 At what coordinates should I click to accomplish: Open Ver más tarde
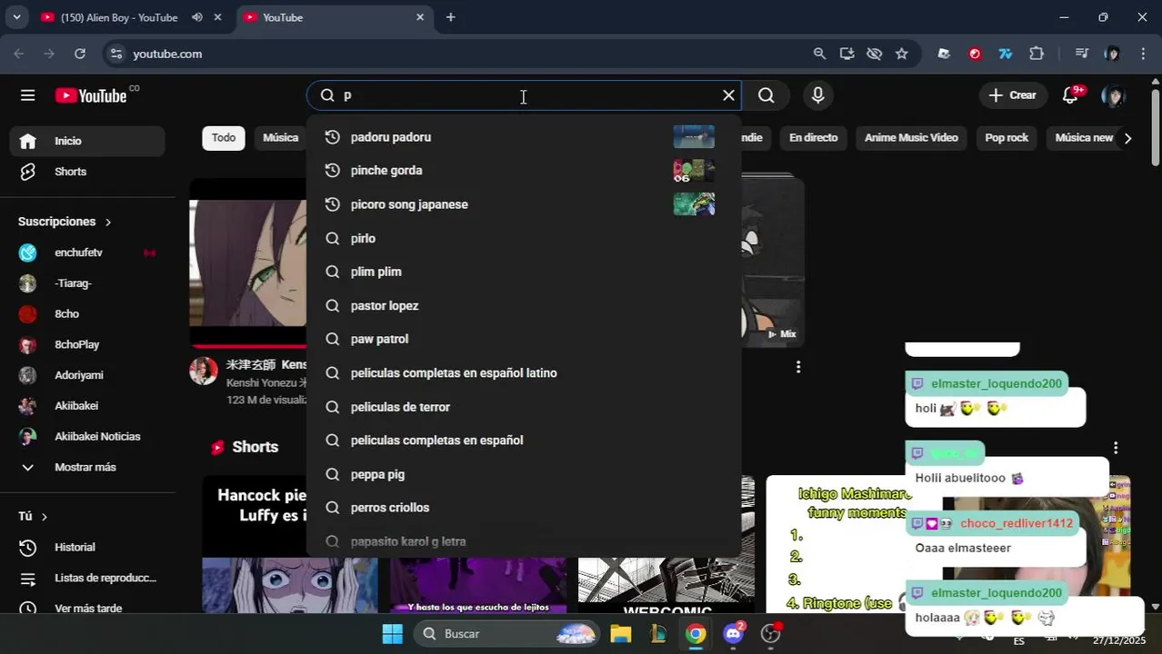coord(87,609)
